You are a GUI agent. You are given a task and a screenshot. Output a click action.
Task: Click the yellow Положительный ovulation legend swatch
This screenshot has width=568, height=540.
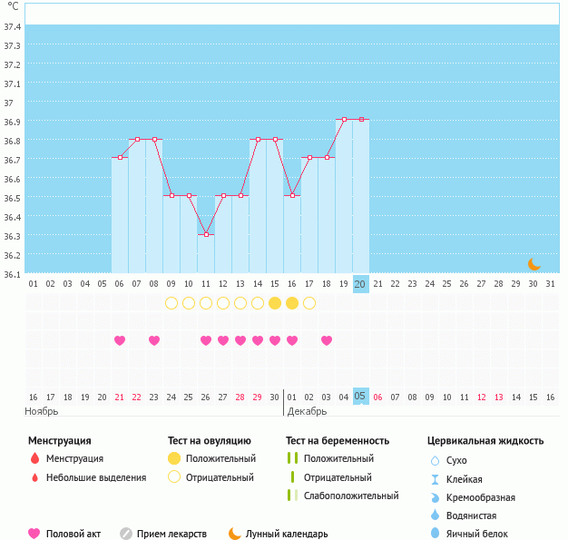coord(174,459)
